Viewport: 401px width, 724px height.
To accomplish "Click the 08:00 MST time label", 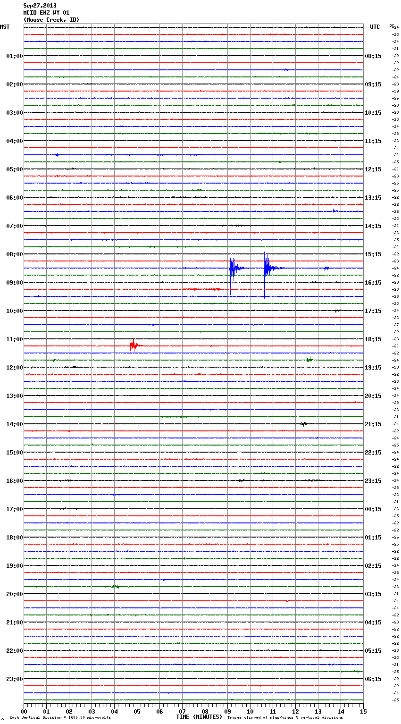I will tap(15, 254).
